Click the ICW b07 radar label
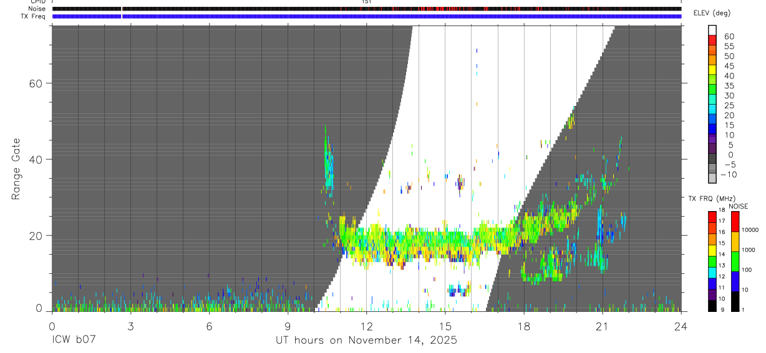Viewport: 766px width, 353px height. coord(72,340)
